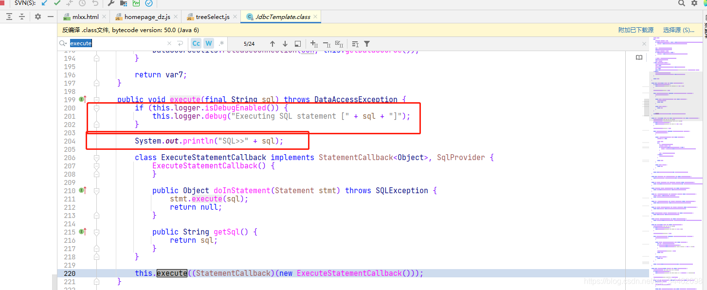Open search filter funnel icon
707x290 pixels.
367,43
